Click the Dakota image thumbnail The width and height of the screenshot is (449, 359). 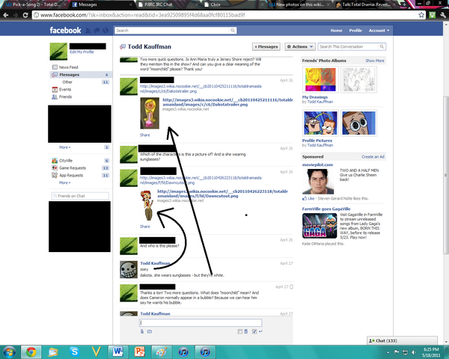[x=150, y=114]
